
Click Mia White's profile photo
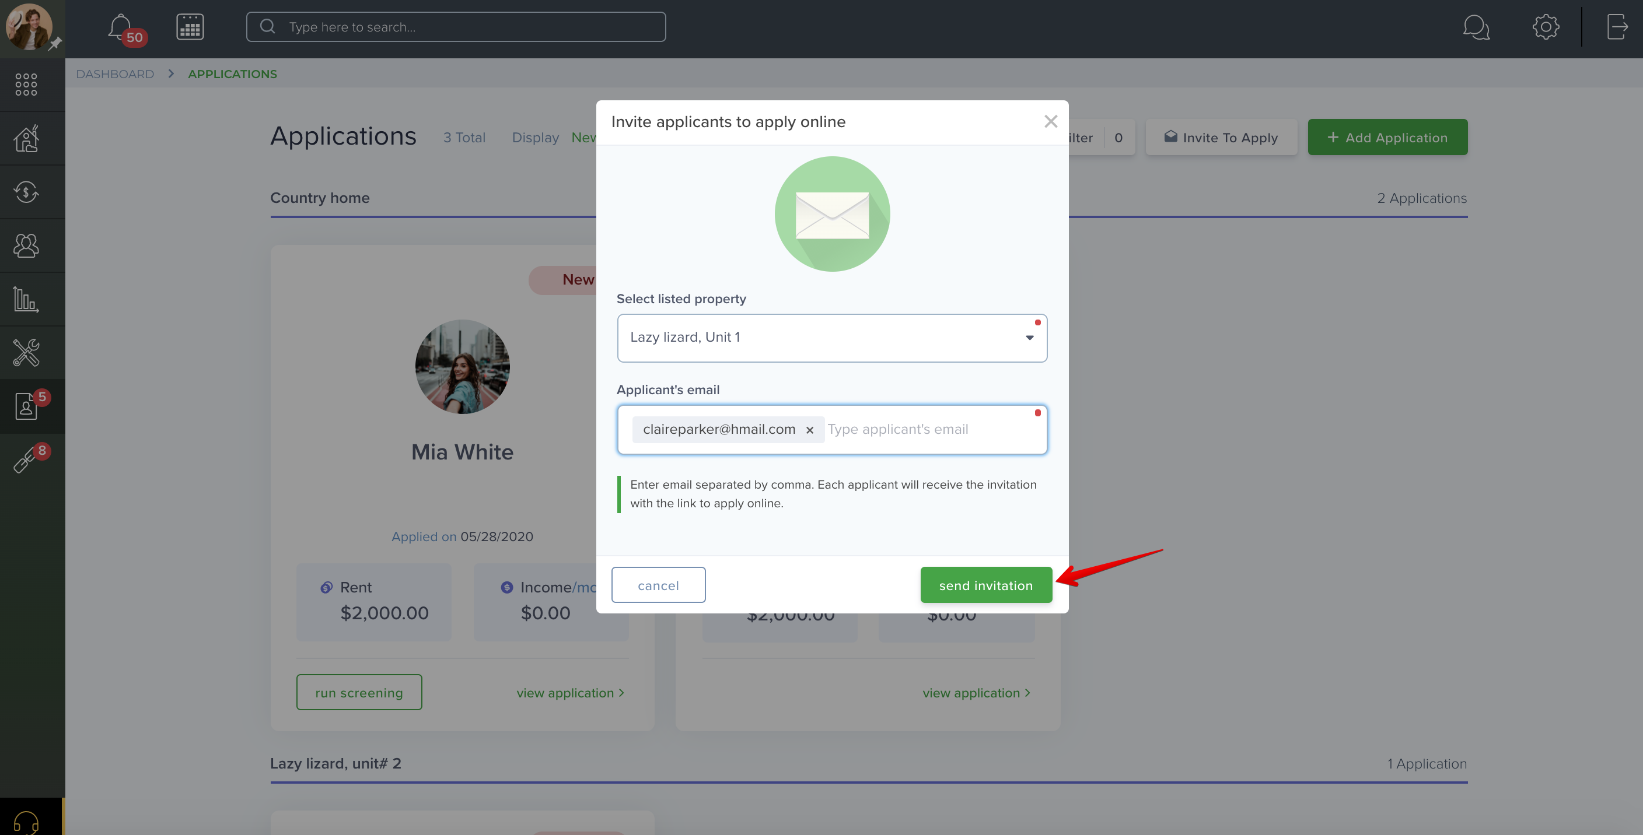pyautogui.click(x=463, y=367)
